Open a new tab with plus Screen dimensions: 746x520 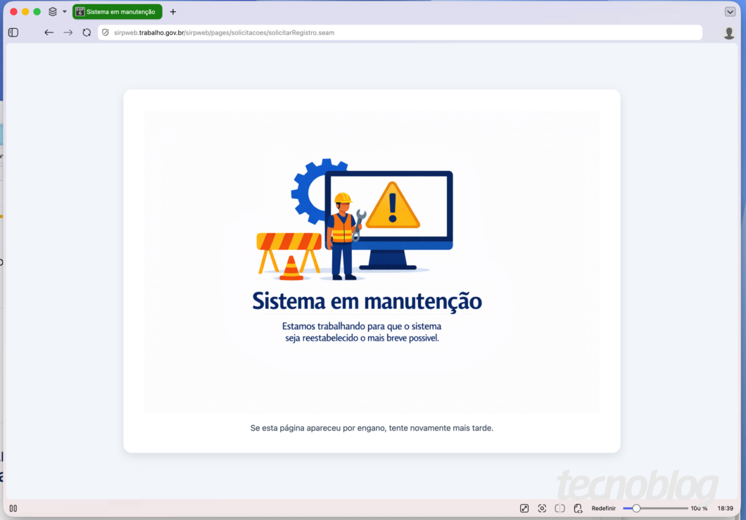coord(172,11)
